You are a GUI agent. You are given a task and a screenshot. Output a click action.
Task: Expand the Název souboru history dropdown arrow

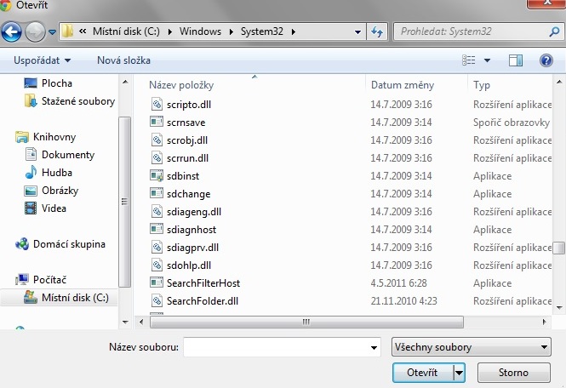pyautogui.click(x=374, y=347)
